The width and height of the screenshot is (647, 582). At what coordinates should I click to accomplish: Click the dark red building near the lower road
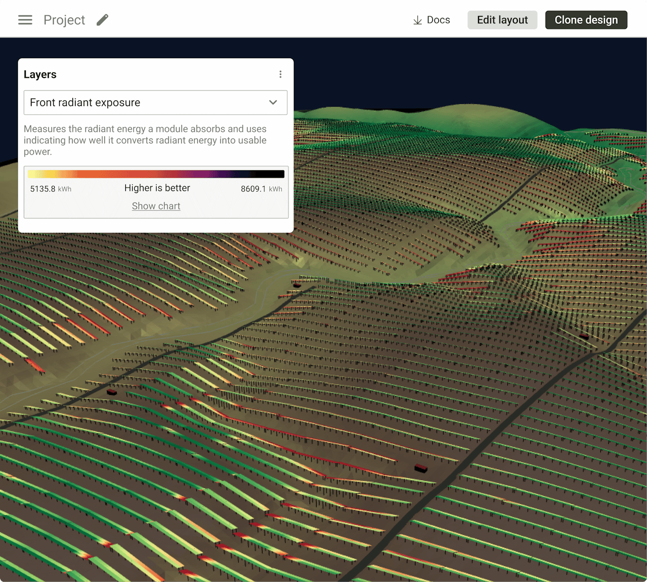tap(420, 469)
